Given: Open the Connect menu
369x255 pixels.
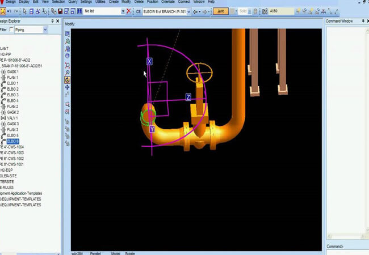Looking at the screenshot, I should [184, 2].
